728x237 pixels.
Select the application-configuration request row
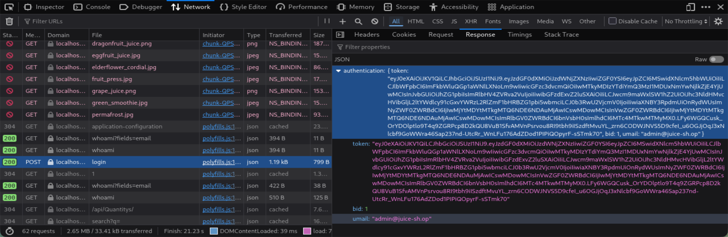point(166,127)
